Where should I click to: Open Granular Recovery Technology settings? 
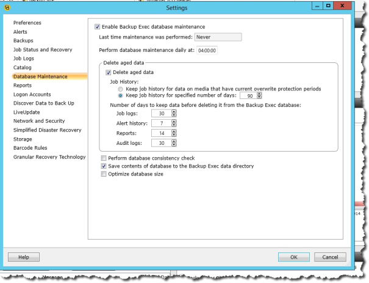[49, 157]
